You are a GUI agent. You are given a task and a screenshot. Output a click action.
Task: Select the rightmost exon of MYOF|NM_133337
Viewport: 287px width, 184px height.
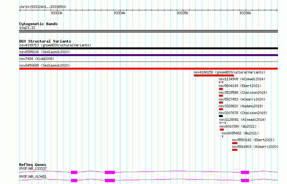pos(245,172)
